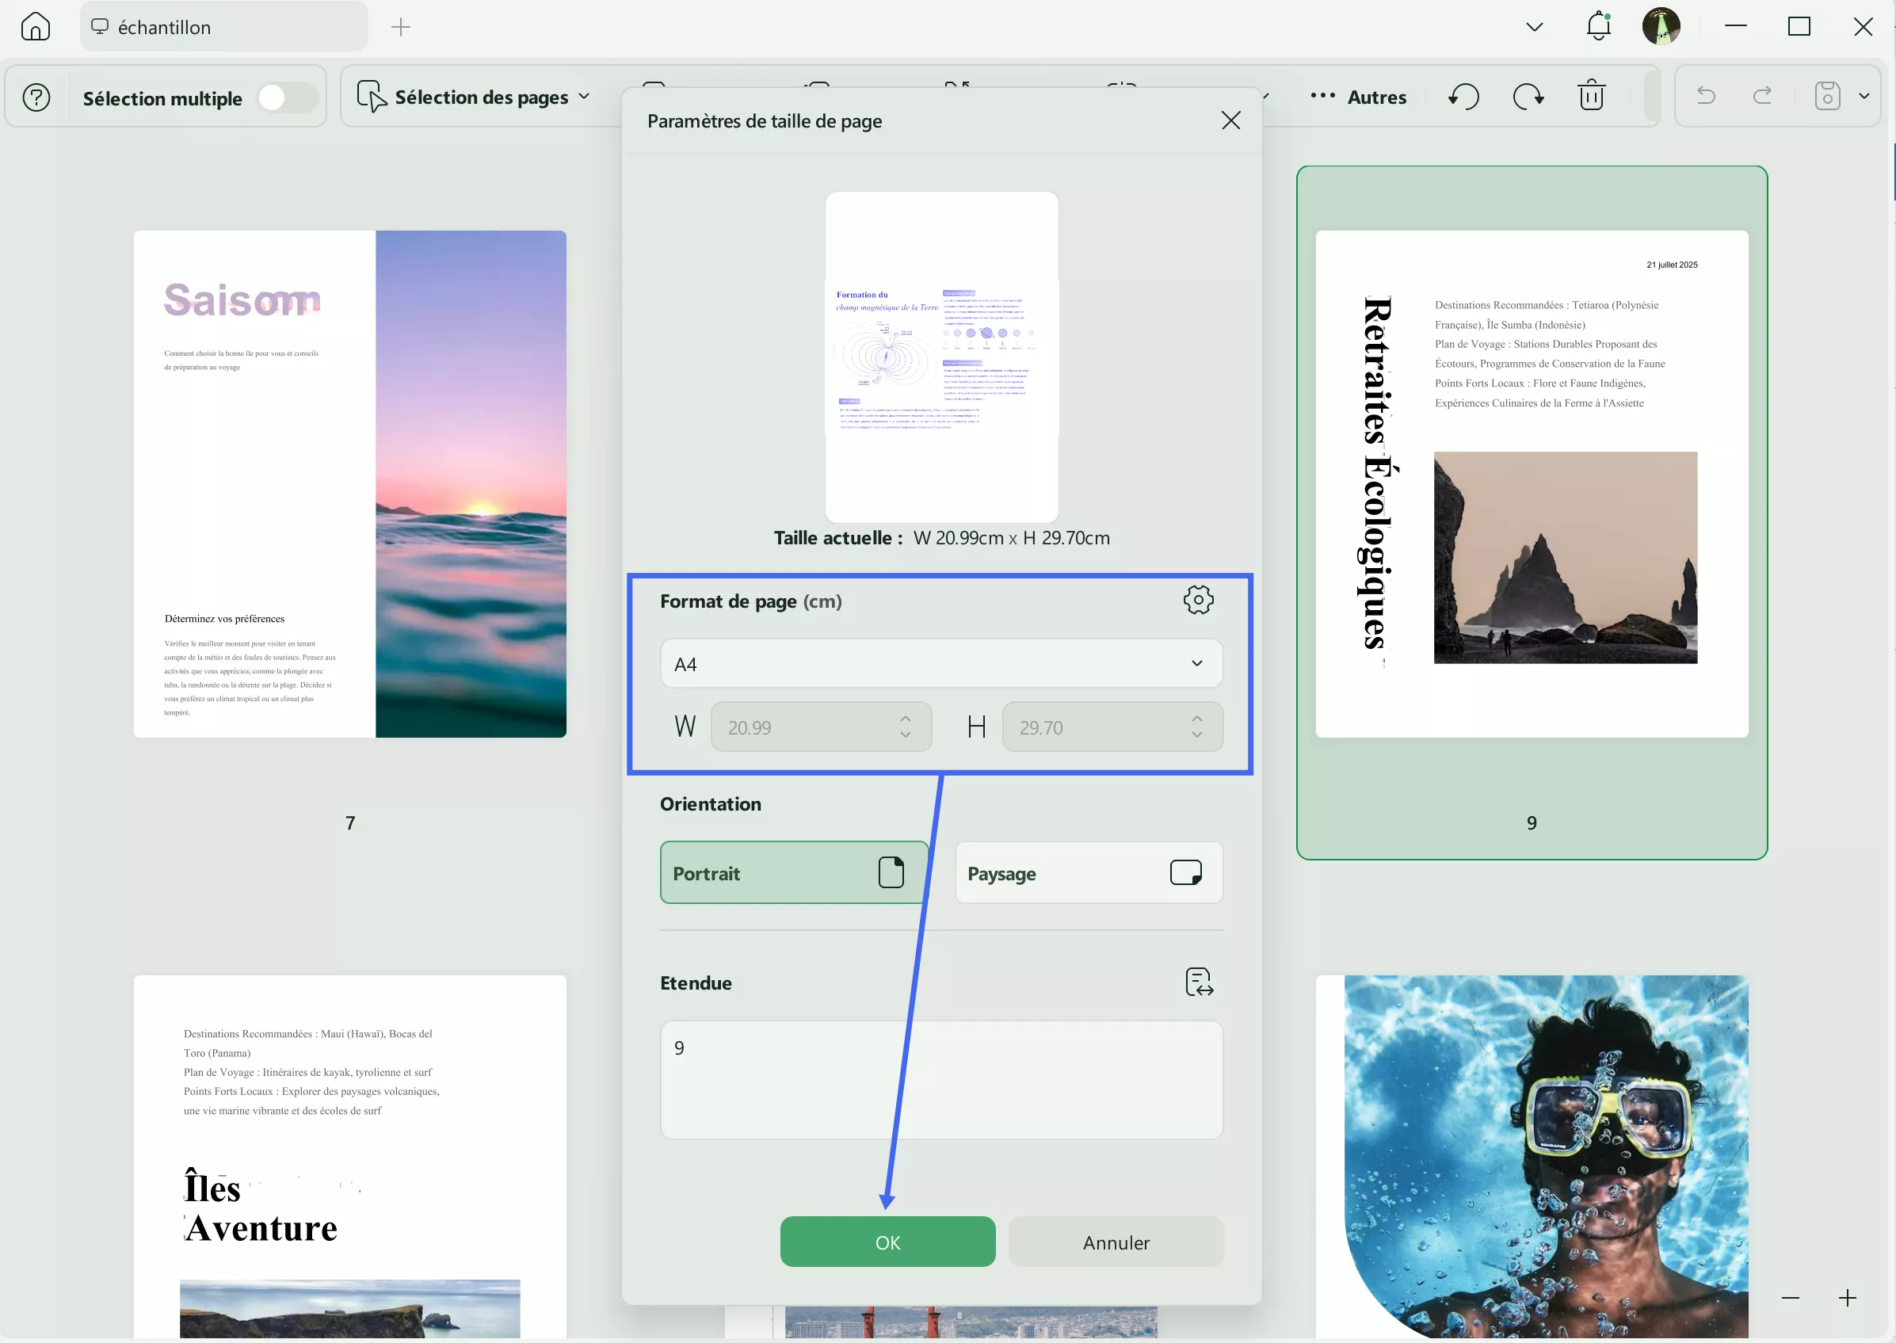Click the Annuler button
Image resolution: width=1896 pixels, height=1343 pixels.
click(x=1116, y=1242)
